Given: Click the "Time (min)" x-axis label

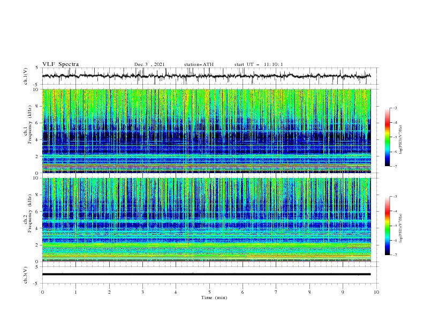Looking at the screenshot, I should click(214, 297).
